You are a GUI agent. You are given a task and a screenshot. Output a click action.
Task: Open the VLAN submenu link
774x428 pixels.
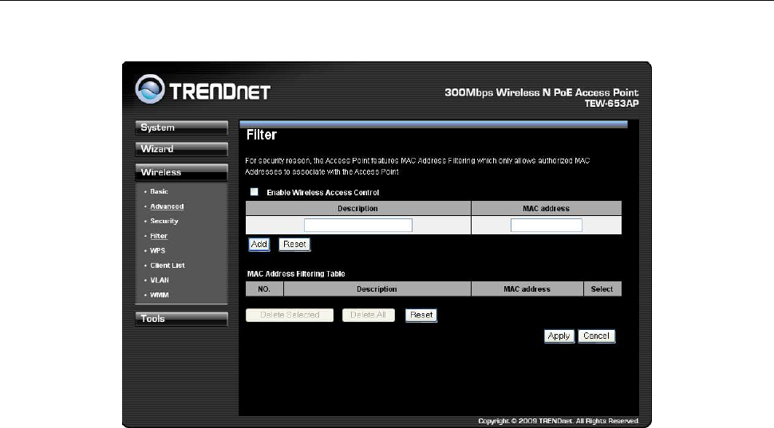(160, 280)
